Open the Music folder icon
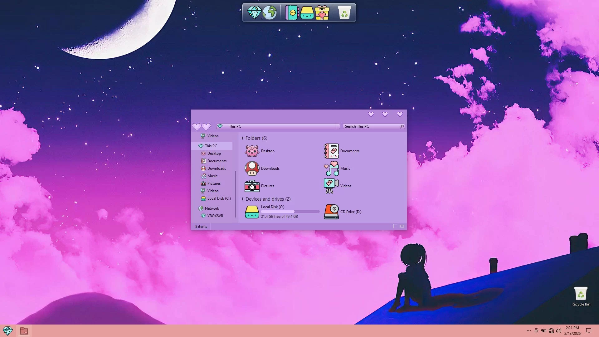599x337 pixels. point(331,168)
